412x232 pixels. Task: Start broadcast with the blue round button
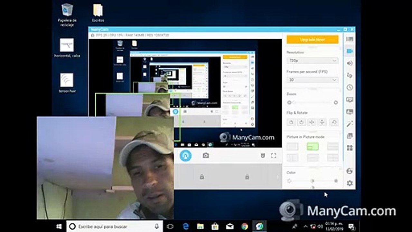(185, 156)
